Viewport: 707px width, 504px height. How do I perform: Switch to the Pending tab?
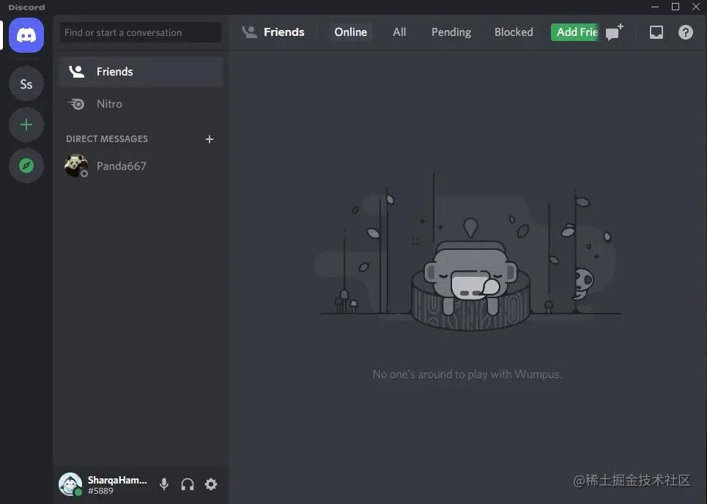point(451,31)
